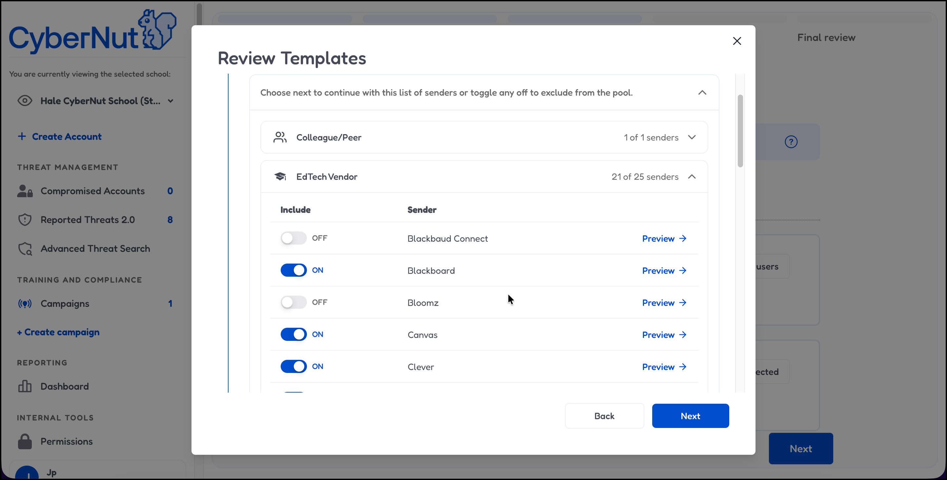Image resolution: width=947 pixels, height=480 pixels.
Task: Click the Create Account link
Action: click(x=67, y=137)
